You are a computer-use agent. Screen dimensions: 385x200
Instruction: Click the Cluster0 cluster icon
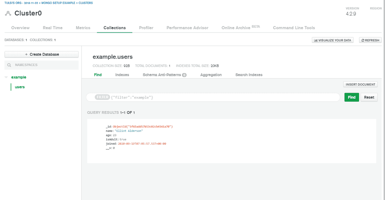(8, 13)
